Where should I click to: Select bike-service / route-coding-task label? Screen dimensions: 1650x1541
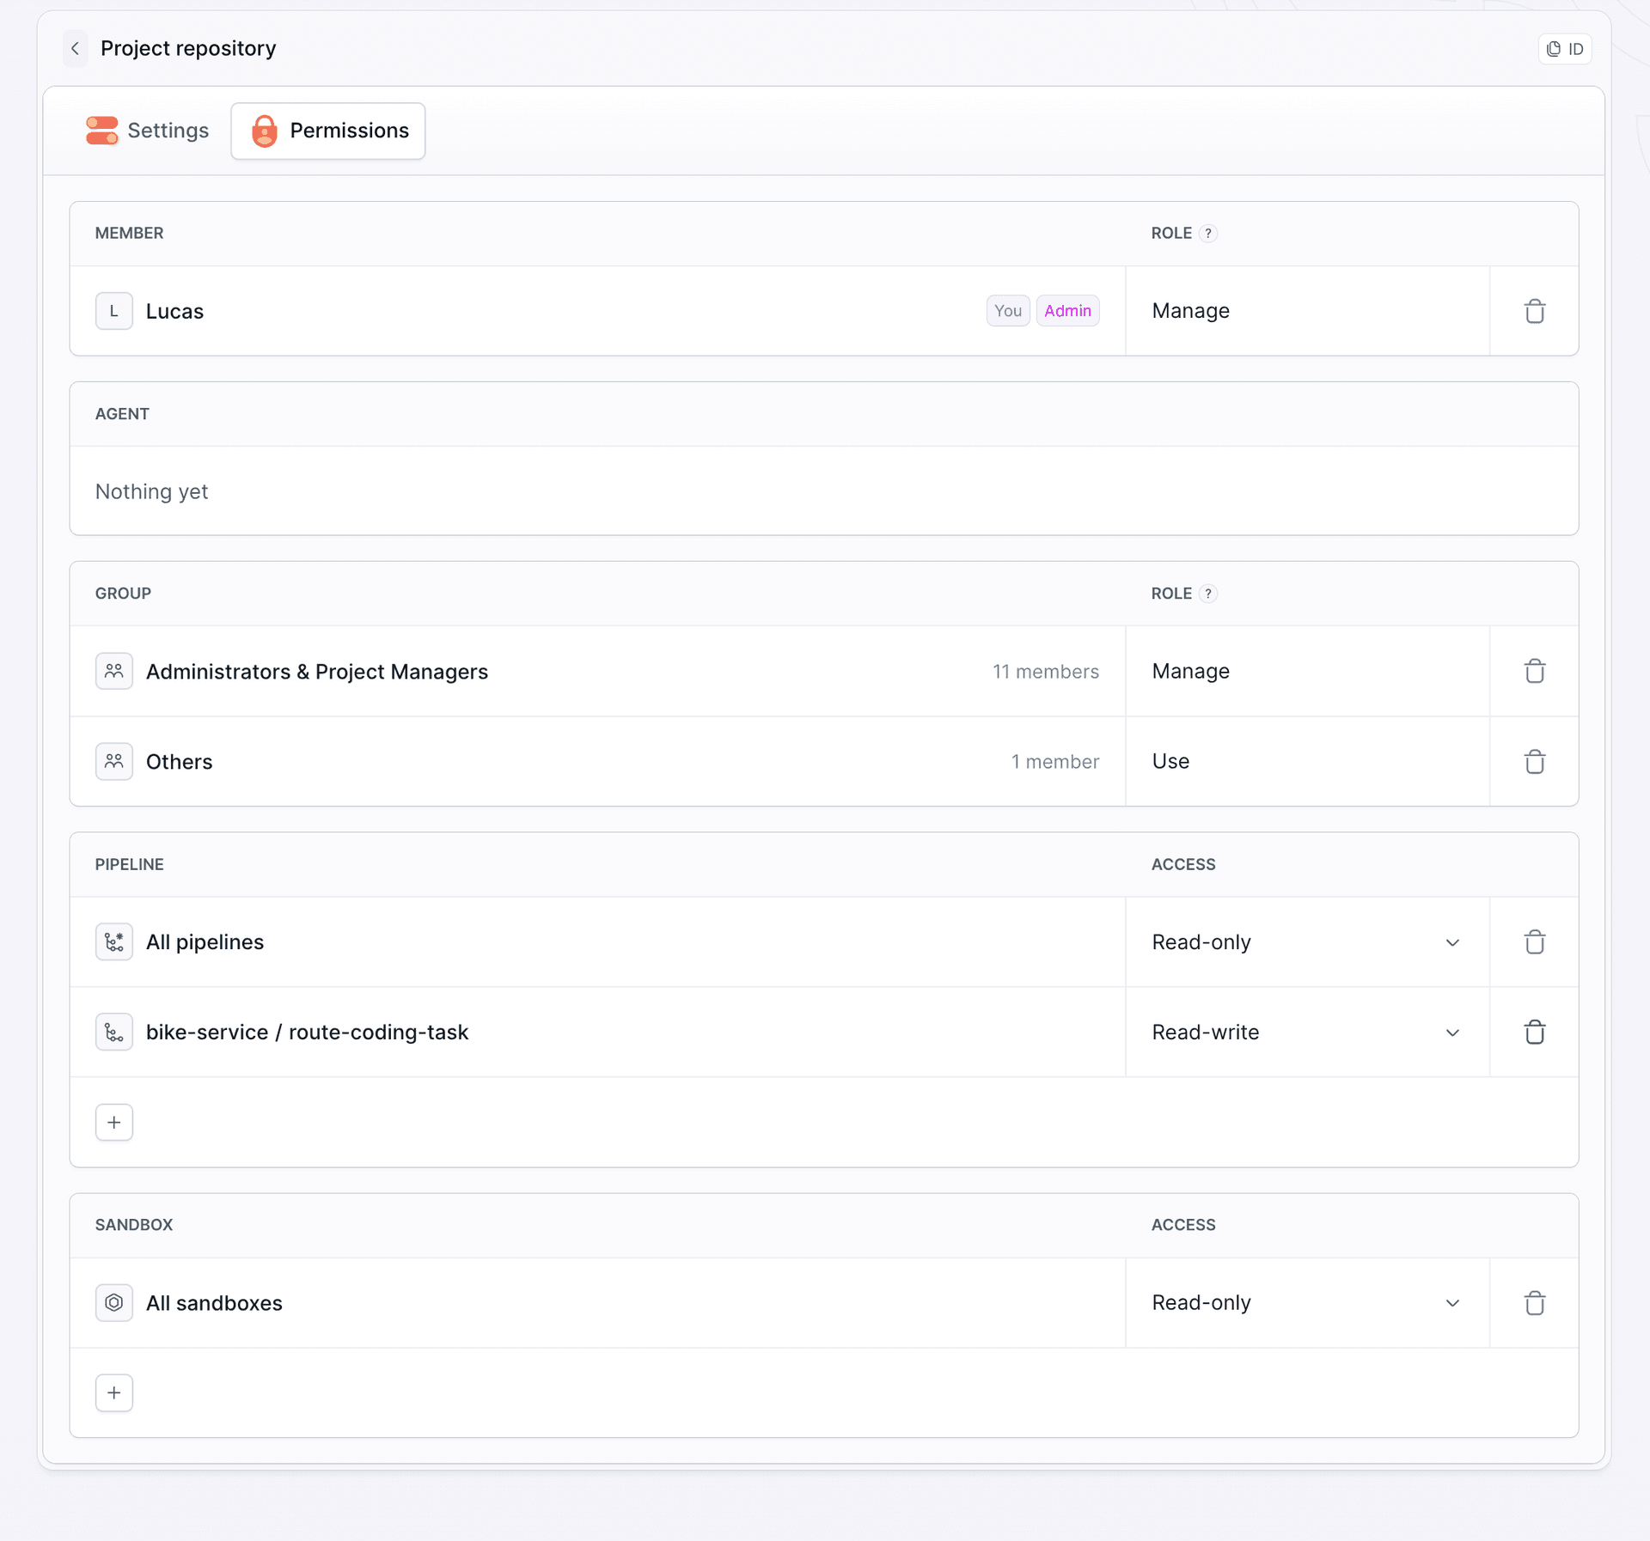pyautogui.click(x=307, y=1032)
